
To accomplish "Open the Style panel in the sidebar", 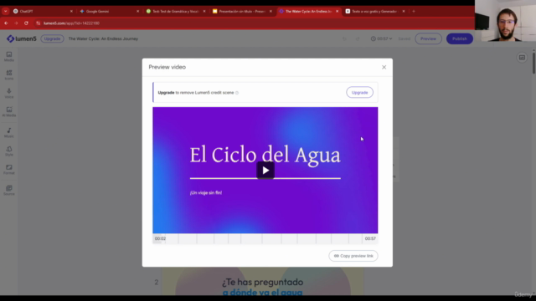I will point(9,151).
